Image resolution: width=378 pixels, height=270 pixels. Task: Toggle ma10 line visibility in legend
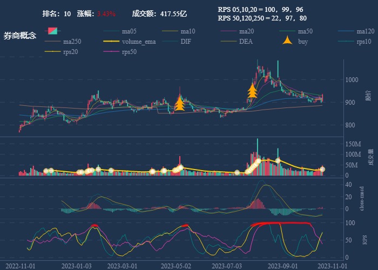point(187,31)
